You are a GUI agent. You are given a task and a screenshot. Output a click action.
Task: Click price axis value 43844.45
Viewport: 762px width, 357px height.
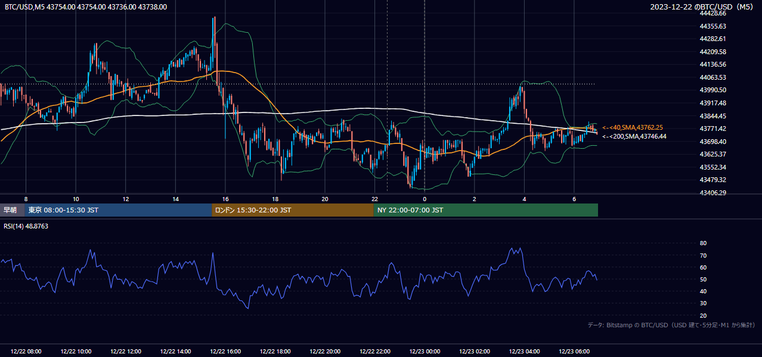coord(713,116)
